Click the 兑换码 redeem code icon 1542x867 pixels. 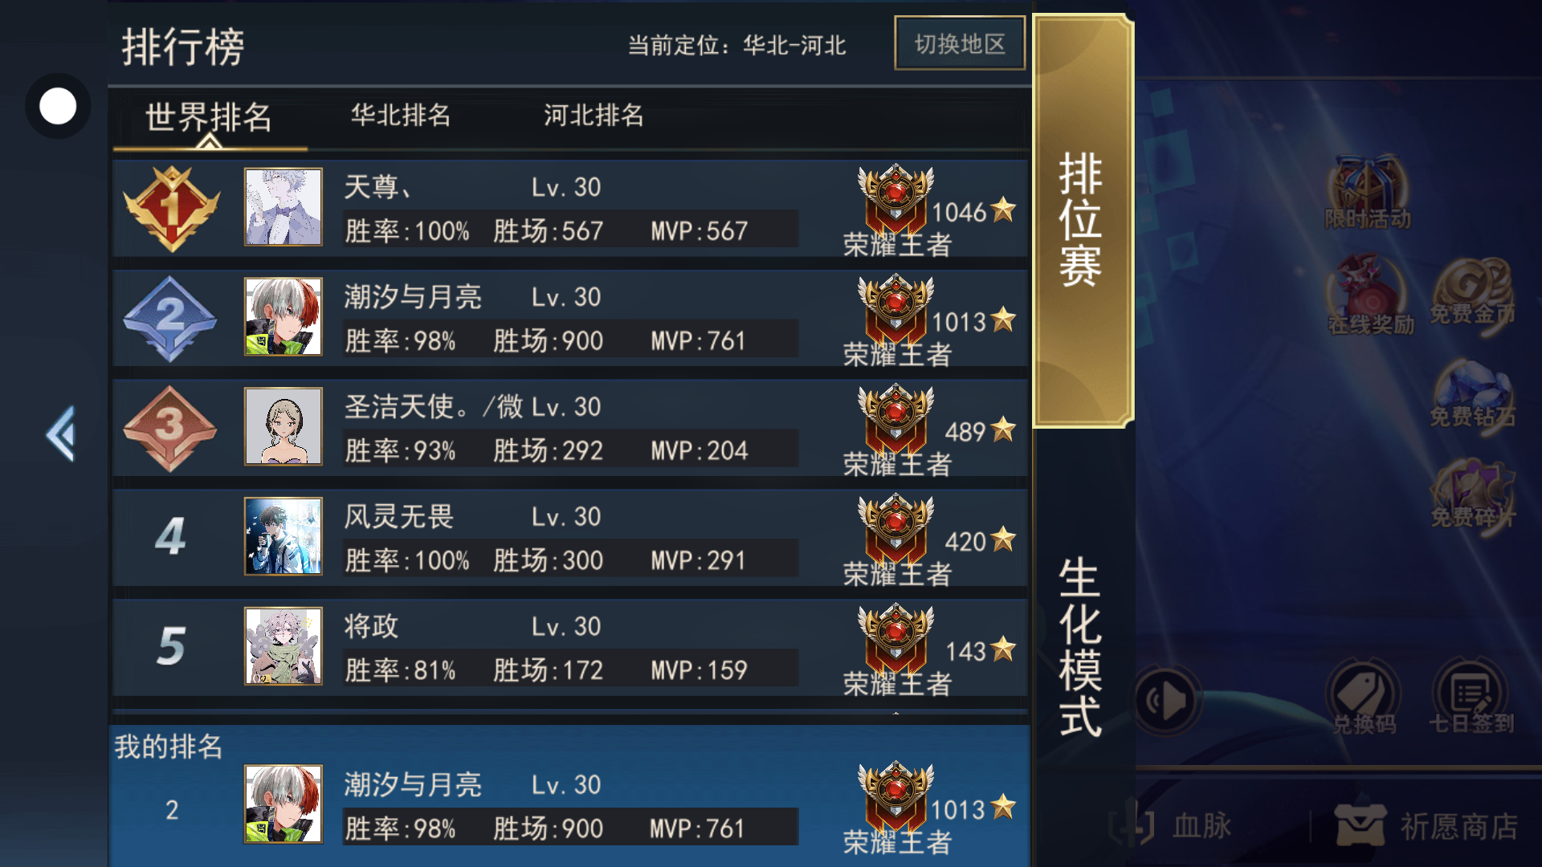pyautogui.click(x=1365, y=697)
